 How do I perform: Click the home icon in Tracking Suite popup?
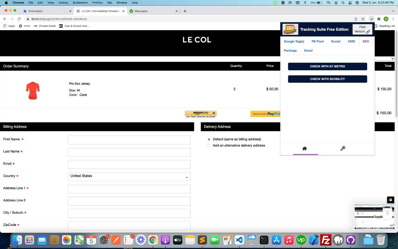pyautogui.click(x=305, y=148)
